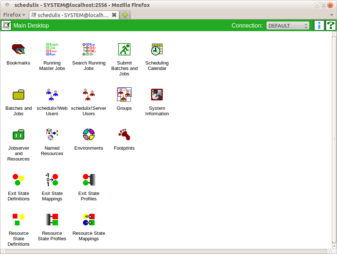Open Running Master Jobs
The width and height of the screenshot is (337, 254).
coord(52,49)
